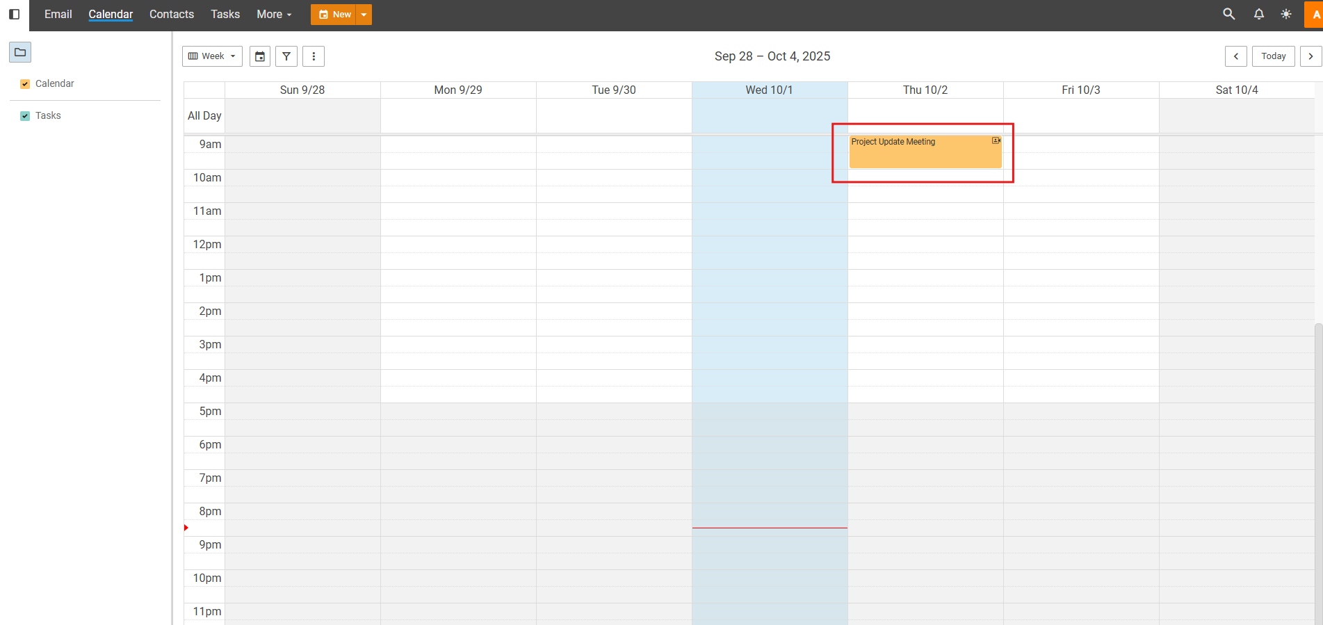Click the folder icon in the sidebar
1323x625 pixels.
20,52
